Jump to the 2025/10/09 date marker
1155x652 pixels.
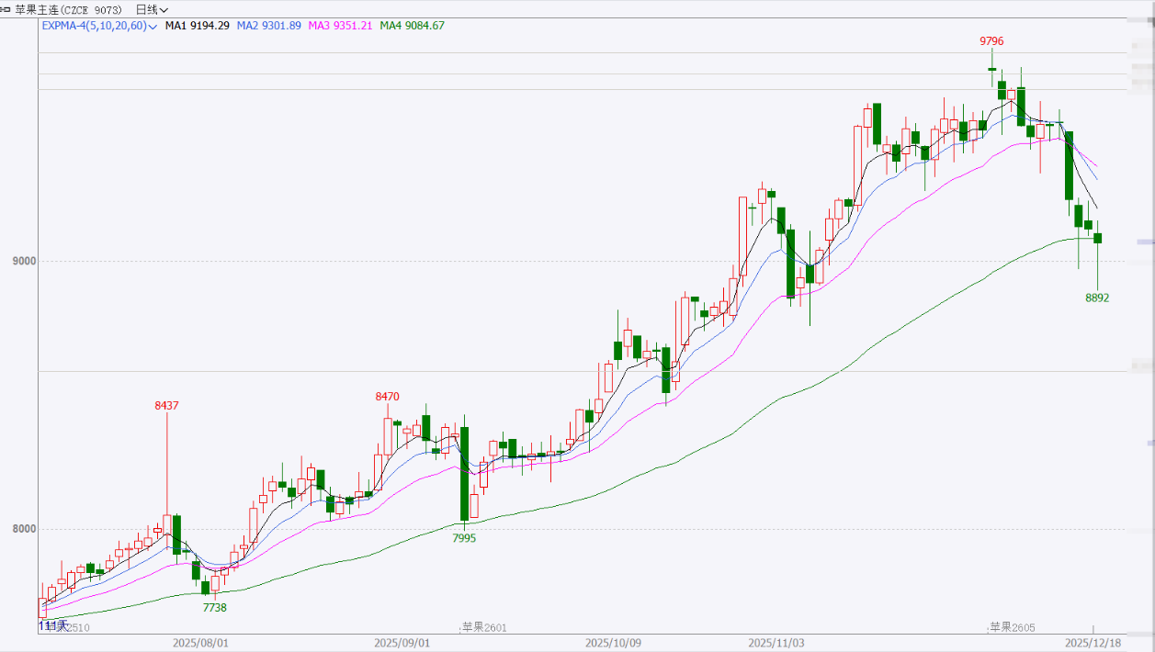[x=612, y=643]
